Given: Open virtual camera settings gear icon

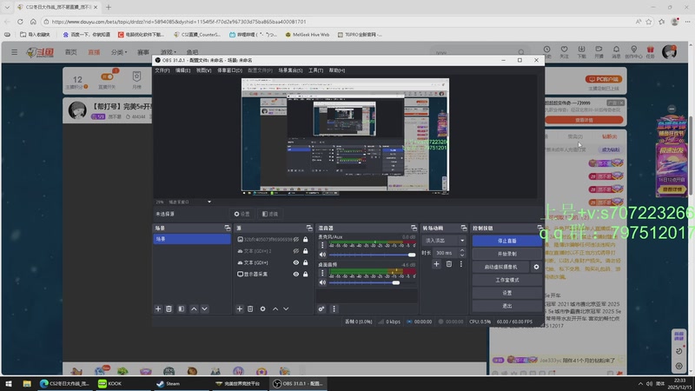Looking at the screenshot, I should tap(536, 267).
